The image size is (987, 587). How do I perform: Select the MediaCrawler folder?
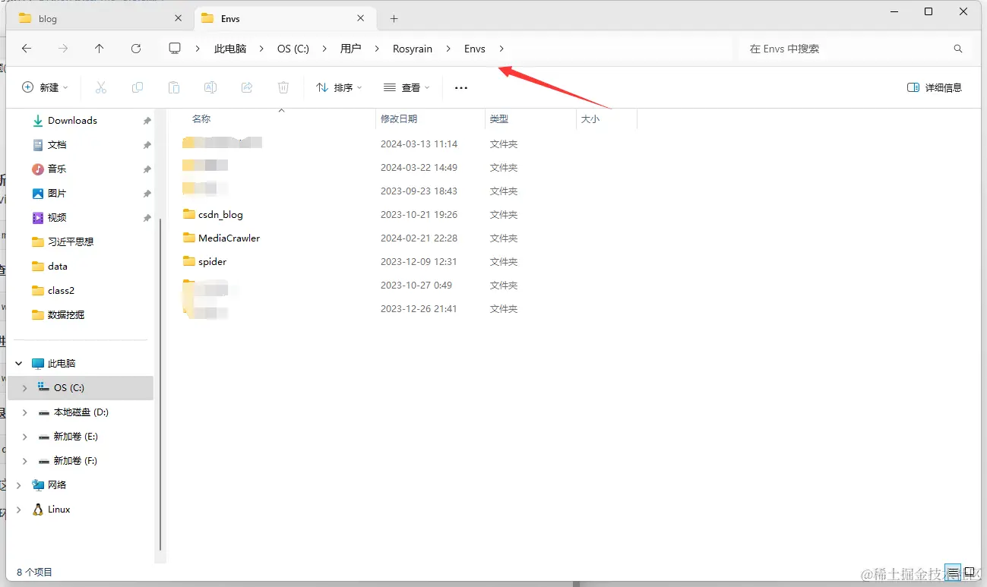click(222, 238)
